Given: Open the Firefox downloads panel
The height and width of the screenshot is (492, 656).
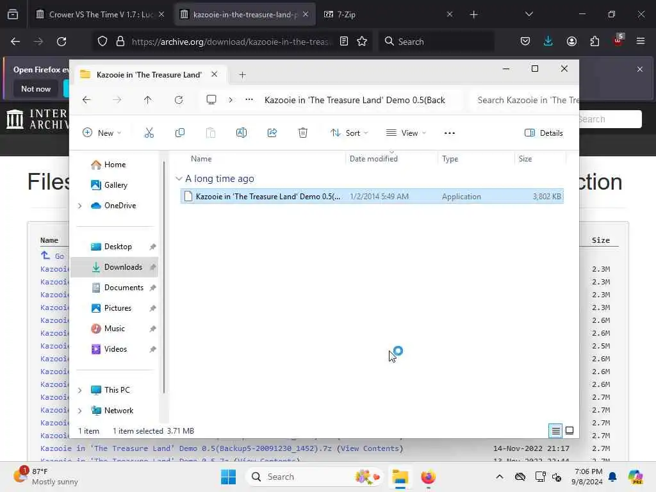Looking at the screenshot, I should coord(548,42).
